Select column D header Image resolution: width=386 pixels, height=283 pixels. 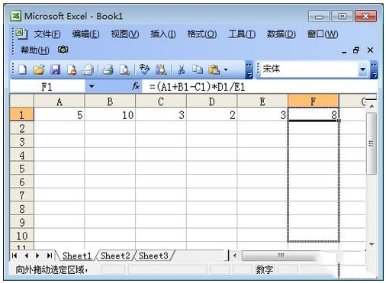[211, 101]
